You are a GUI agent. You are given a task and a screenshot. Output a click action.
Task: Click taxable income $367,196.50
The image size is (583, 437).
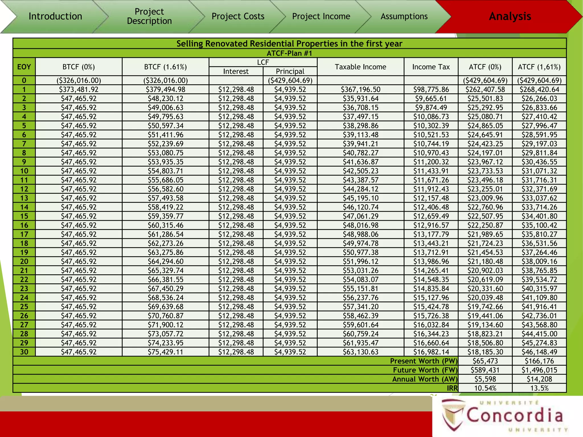coord(360,89)
